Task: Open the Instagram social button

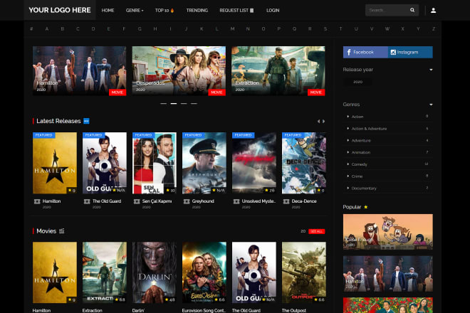Action: click(410, 52)
